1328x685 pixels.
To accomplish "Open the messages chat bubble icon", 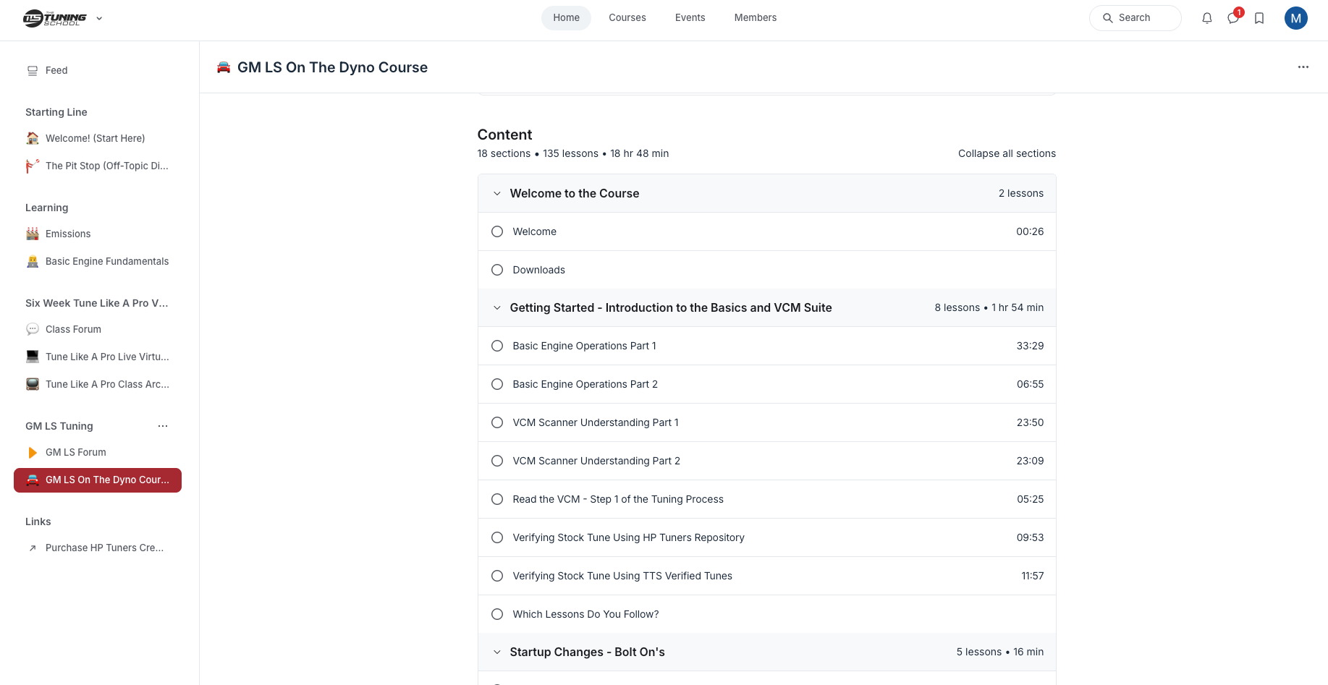I will point(1233,18).
